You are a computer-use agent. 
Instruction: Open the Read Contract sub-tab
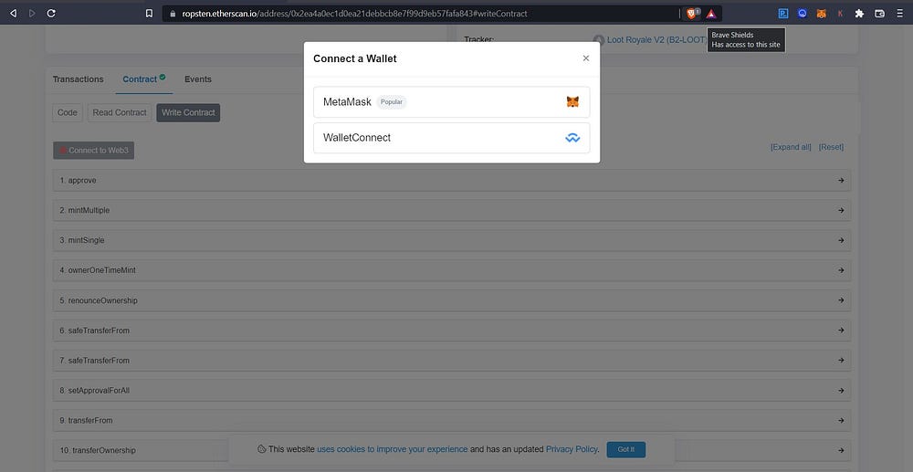[120, 112]
